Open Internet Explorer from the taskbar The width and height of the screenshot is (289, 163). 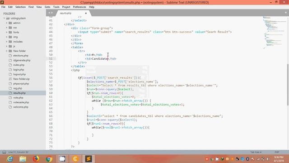click(10, 159)
